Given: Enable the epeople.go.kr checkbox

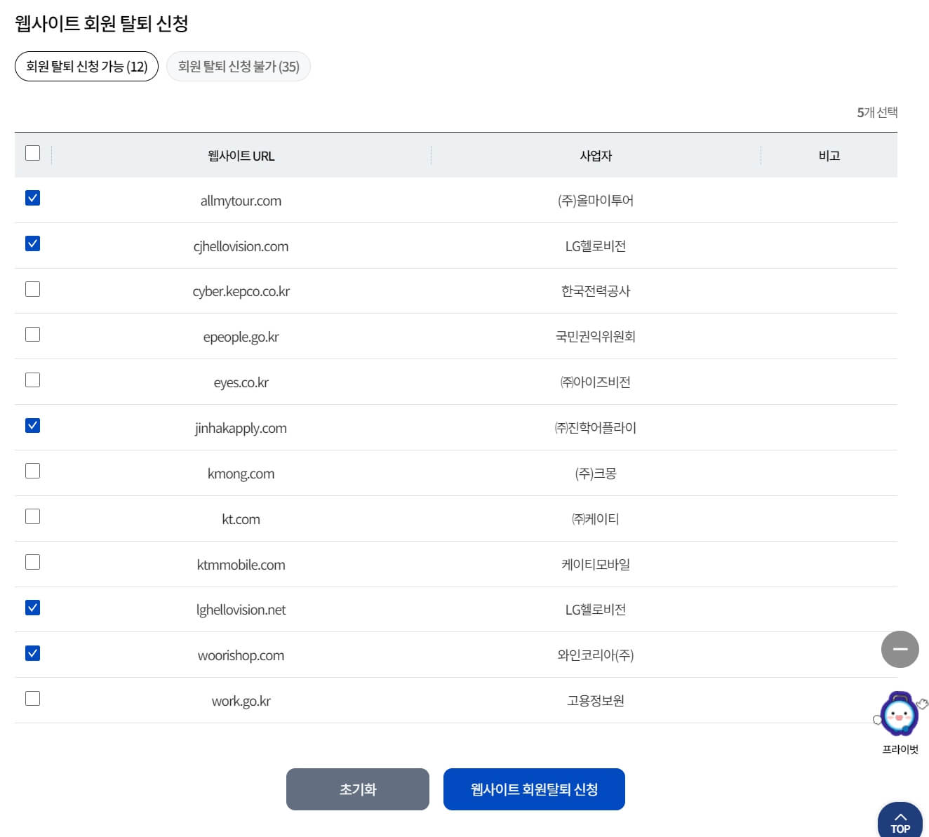Looking at the screenshot, I should click(32, 334).
